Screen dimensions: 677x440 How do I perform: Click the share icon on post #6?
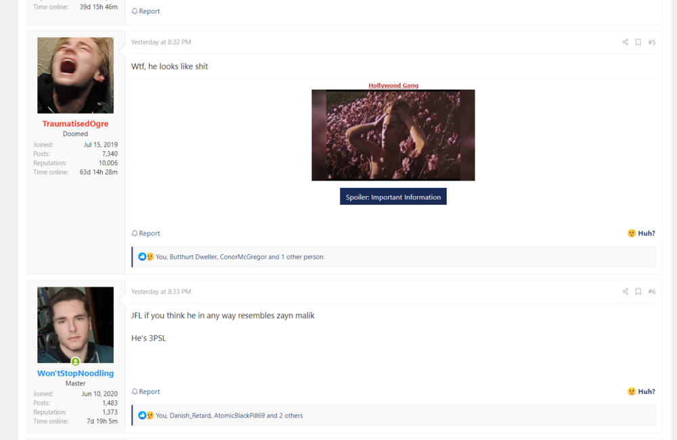pyautogui.click(x=625, y=291)
